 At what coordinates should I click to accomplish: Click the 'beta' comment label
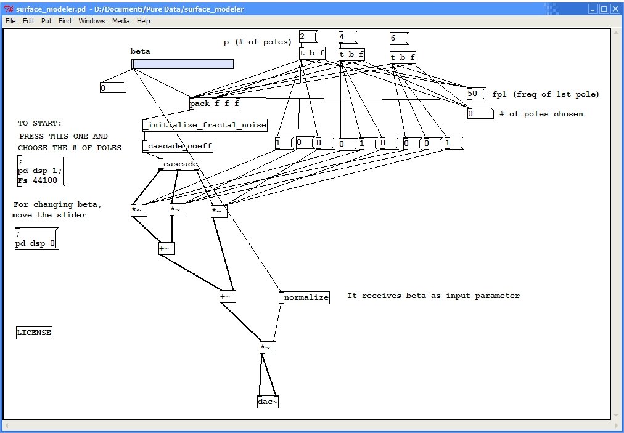point(141,51)
